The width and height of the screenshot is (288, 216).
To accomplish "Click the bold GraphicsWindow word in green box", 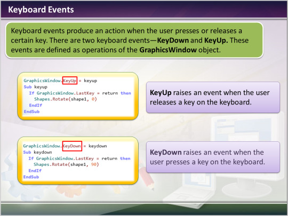I will pos(168,50).
